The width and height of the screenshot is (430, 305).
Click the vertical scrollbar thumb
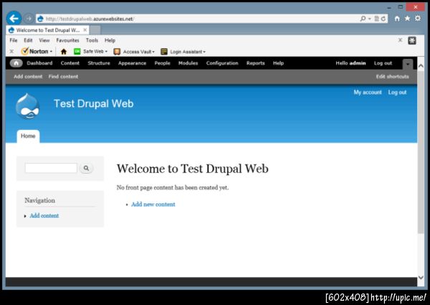(x=421, y=152)
